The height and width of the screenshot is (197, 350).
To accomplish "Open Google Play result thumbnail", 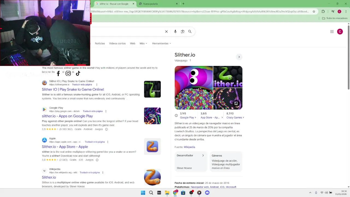I will [152, 116].
